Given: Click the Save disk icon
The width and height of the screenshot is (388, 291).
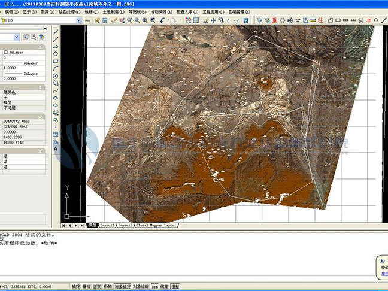Looking at the screenshot, I should (105, 20).
